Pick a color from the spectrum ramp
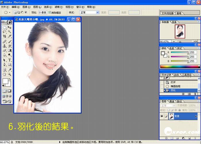This screenshot has width=201, height=144. click(x=180, y=66)
